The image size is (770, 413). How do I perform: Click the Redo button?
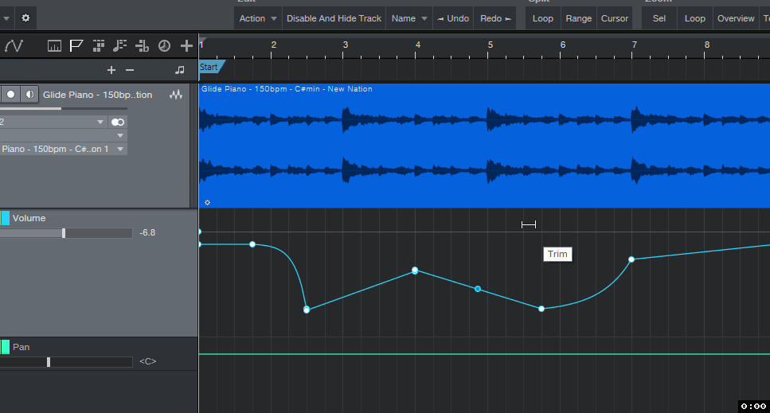pyautogui.click(x=495, y=18)
